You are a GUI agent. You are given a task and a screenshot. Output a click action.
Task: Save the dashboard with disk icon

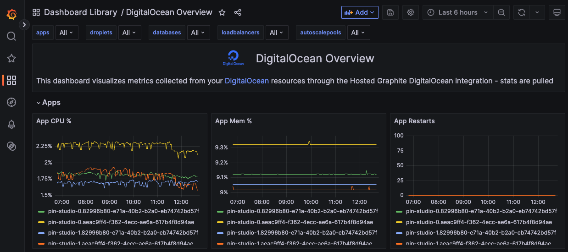[x=390, y=12]
